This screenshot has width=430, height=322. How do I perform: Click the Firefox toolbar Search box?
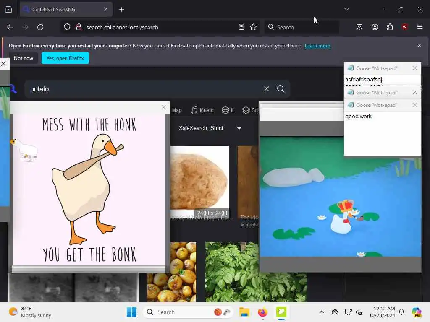click(x=302, y=27)
